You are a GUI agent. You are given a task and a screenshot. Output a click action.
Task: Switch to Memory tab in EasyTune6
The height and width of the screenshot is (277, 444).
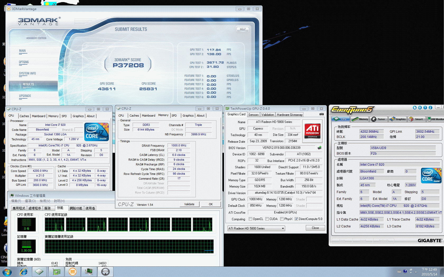pyautogui.click(x=360, y=119)
